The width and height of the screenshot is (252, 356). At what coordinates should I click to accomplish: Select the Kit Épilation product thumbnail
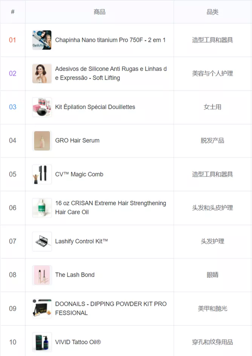tap(42, 107)
